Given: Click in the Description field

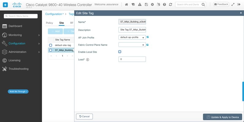Looking at the screenshot, I should point(132,30).
